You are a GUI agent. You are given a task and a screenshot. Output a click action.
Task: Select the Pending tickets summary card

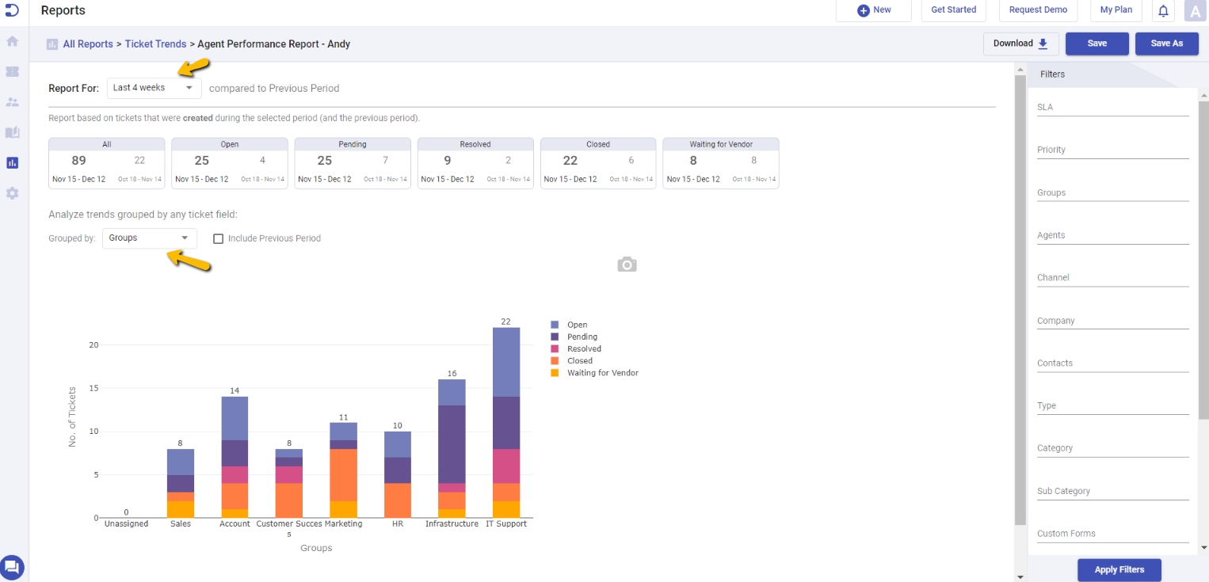click(353, 163)
